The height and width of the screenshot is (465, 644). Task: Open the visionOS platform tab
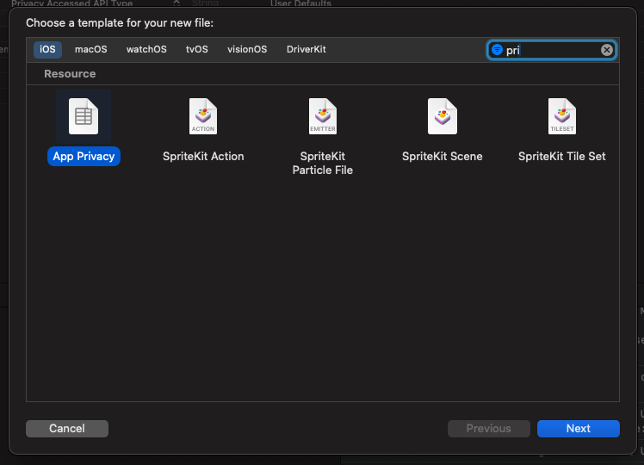(247, 50)
